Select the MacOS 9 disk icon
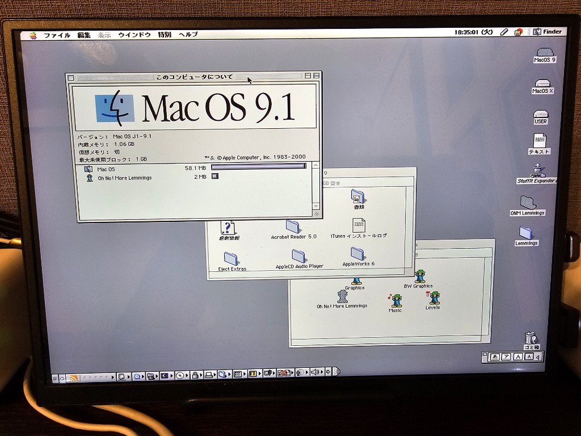The height and width of the screenshot is (436, 581). click(545, 55)
